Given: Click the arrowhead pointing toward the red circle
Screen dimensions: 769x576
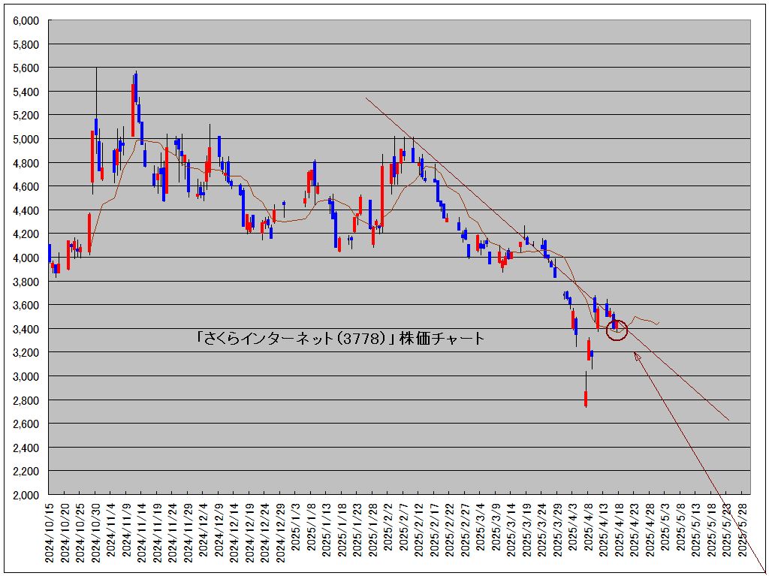Looking at the screenshot, I should click(x=637, y=357).
